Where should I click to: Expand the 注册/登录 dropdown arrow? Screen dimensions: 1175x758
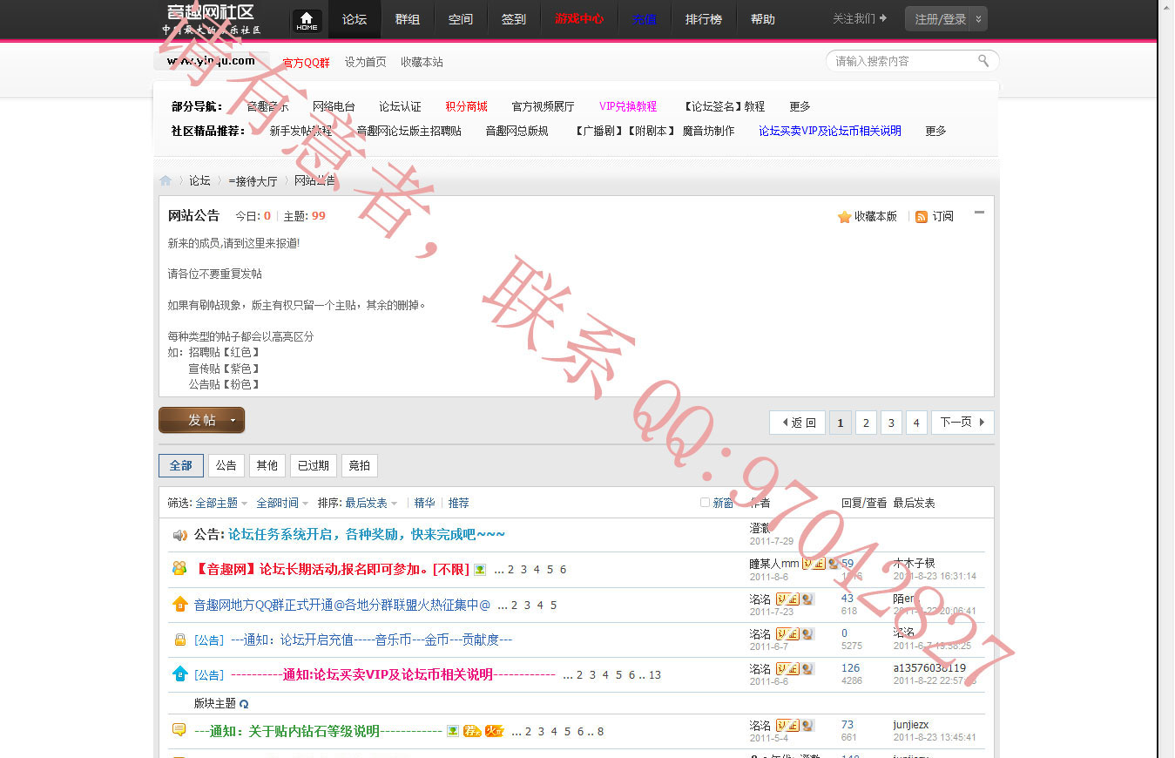(x=978, y=19)
